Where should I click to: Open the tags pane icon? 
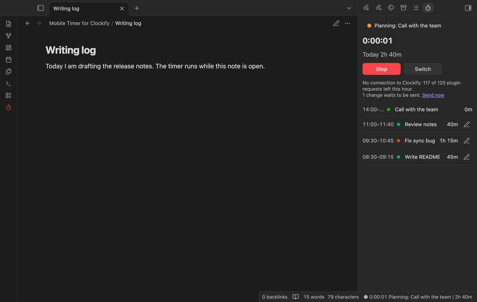[x=391, y=8]
